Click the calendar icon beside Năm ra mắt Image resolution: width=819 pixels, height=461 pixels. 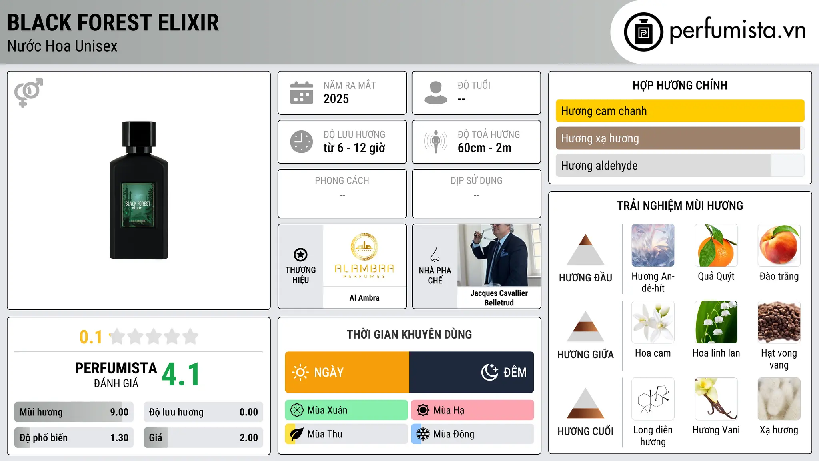click(x=302, y=93)
